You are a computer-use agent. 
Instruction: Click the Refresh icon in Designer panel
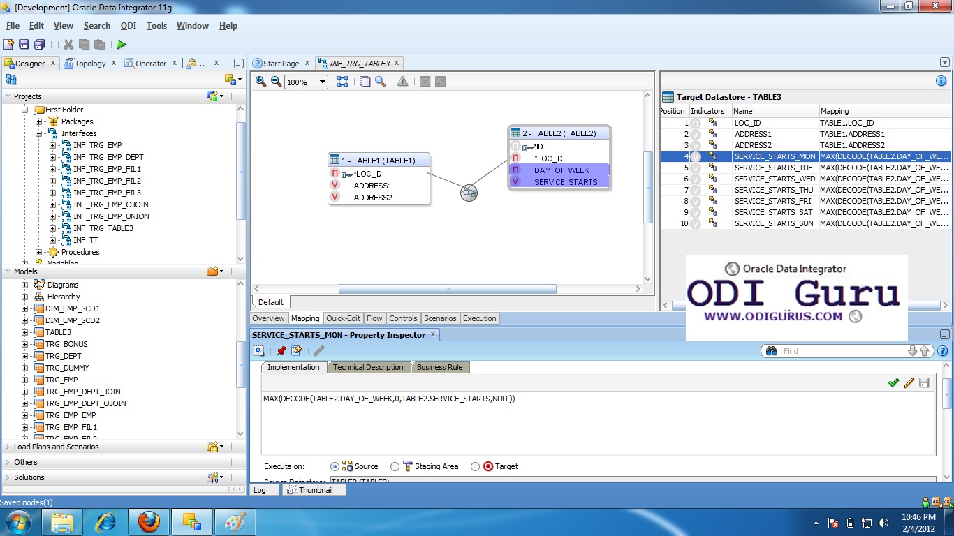[x=10, y=79]
